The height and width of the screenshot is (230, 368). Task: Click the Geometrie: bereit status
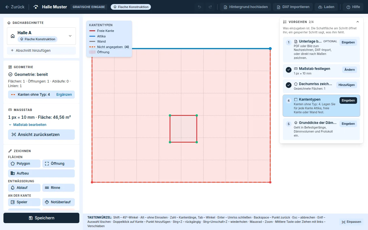28,74
